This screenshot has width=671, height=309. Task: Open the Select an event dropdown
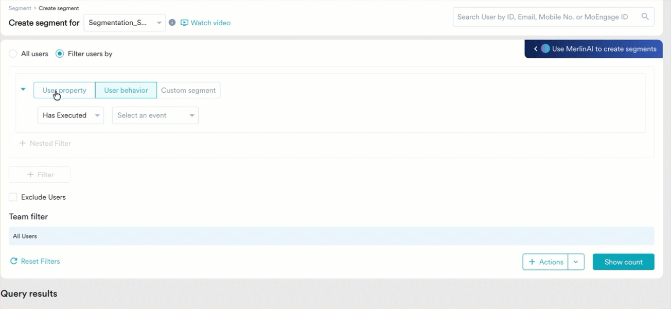coord(154,115)
